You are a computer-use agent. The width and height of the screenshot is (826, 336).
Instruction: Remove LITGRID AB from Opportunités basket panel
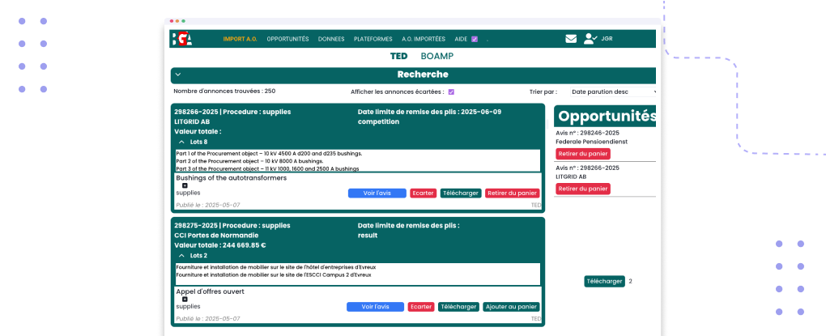583,189
